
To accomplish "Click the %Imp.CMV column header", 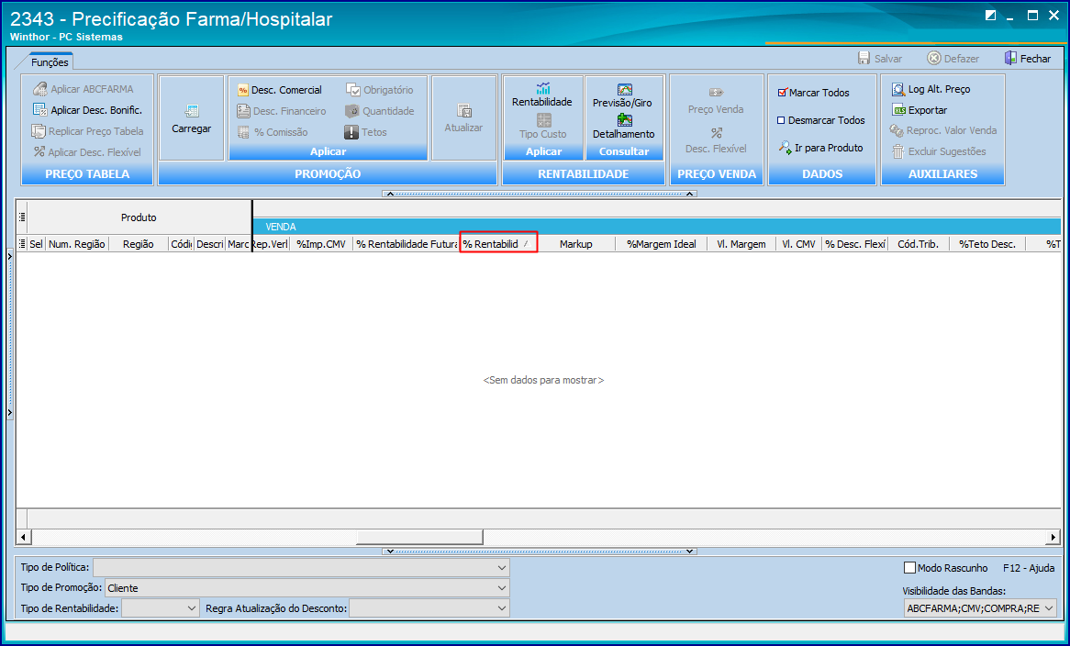I will point(321,243).
